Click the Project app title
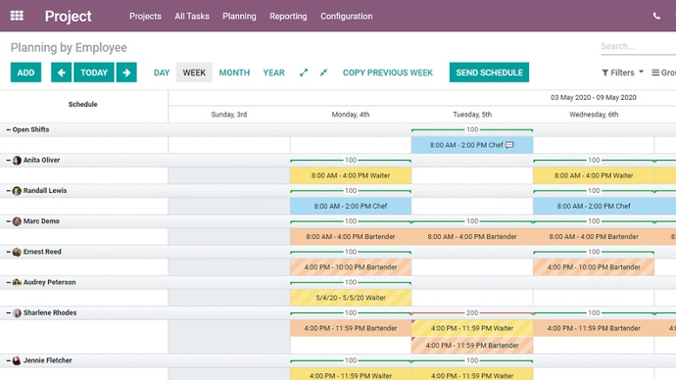The width and height of the screenshot is (676, 380). (69, 16)
